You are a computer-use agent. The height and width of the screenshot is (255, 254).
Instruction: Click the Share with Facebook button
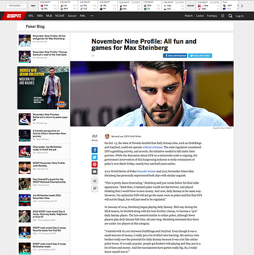[x=175, y=56]
